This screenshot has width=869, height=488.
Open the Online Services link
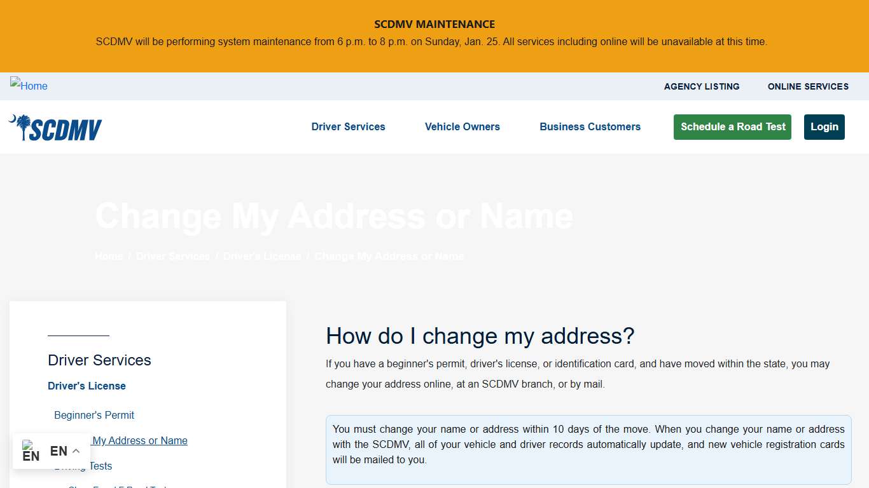coord(808,86)
